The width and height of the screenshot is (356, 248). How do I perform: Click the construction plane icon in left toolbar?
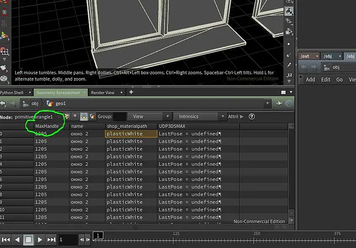pos(4,67)
